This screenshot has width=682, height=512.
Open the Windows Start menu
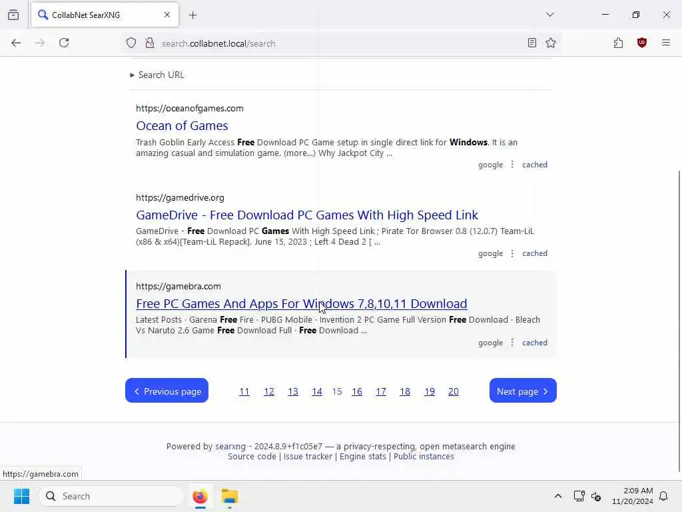tap(21, 496)
